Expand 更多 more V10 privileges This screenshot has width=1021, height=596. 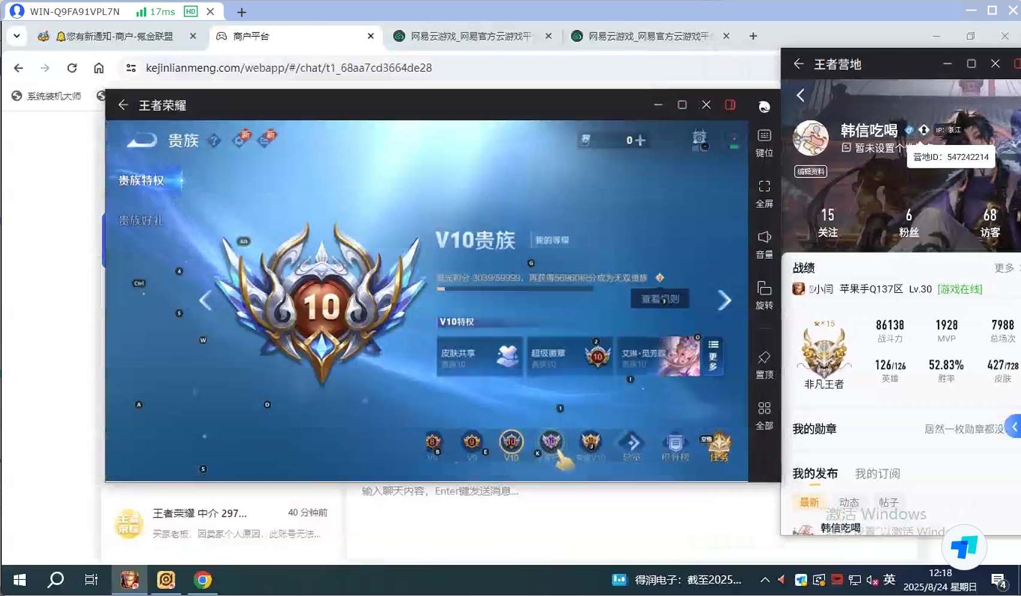(x=713, y=355)
